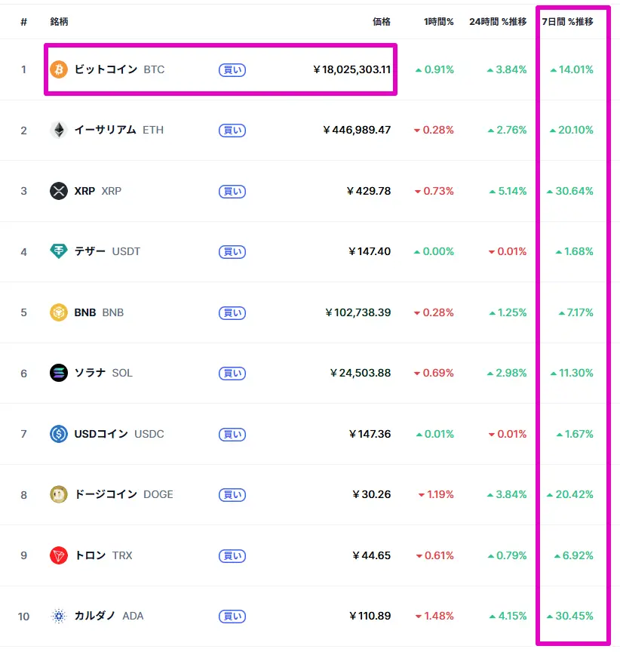Sort by the 価格 column header
Image resolution: width=620 pixels, height=652 pixels.
(x=382, y=22)
